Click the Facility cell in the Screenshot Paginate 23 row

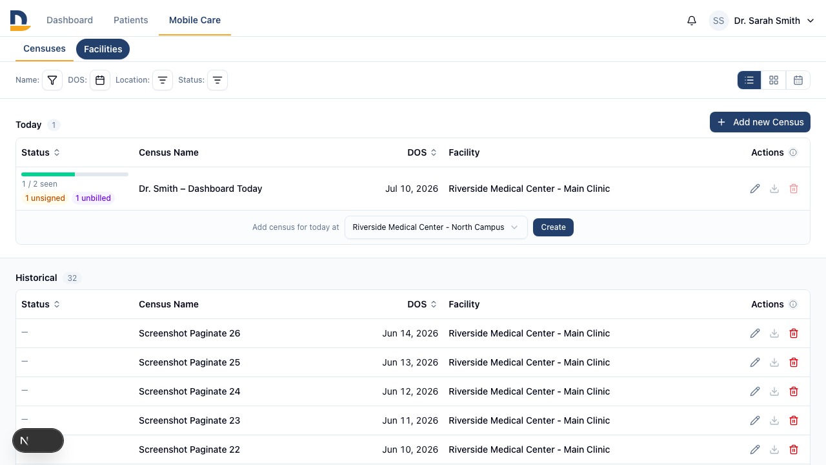tap(529, 420)
